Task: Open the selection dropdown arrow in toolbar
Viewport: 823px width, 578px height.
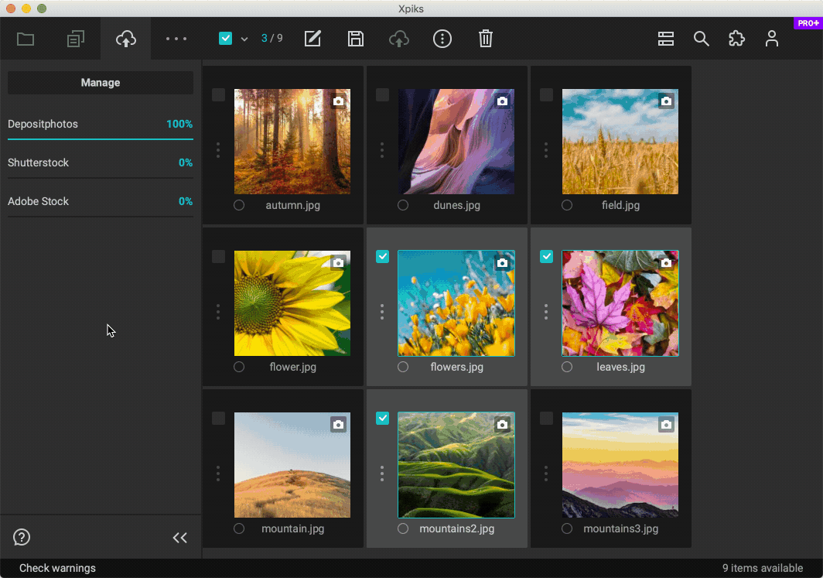Action: [x=244, y=39]
